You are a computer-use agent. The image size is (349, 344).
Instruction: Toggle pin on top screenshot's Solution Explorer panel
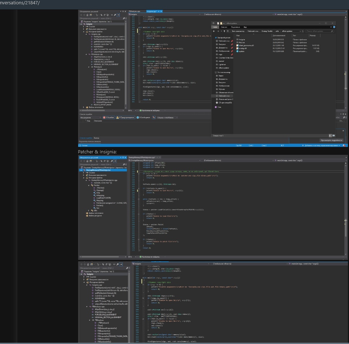(123, 12)
